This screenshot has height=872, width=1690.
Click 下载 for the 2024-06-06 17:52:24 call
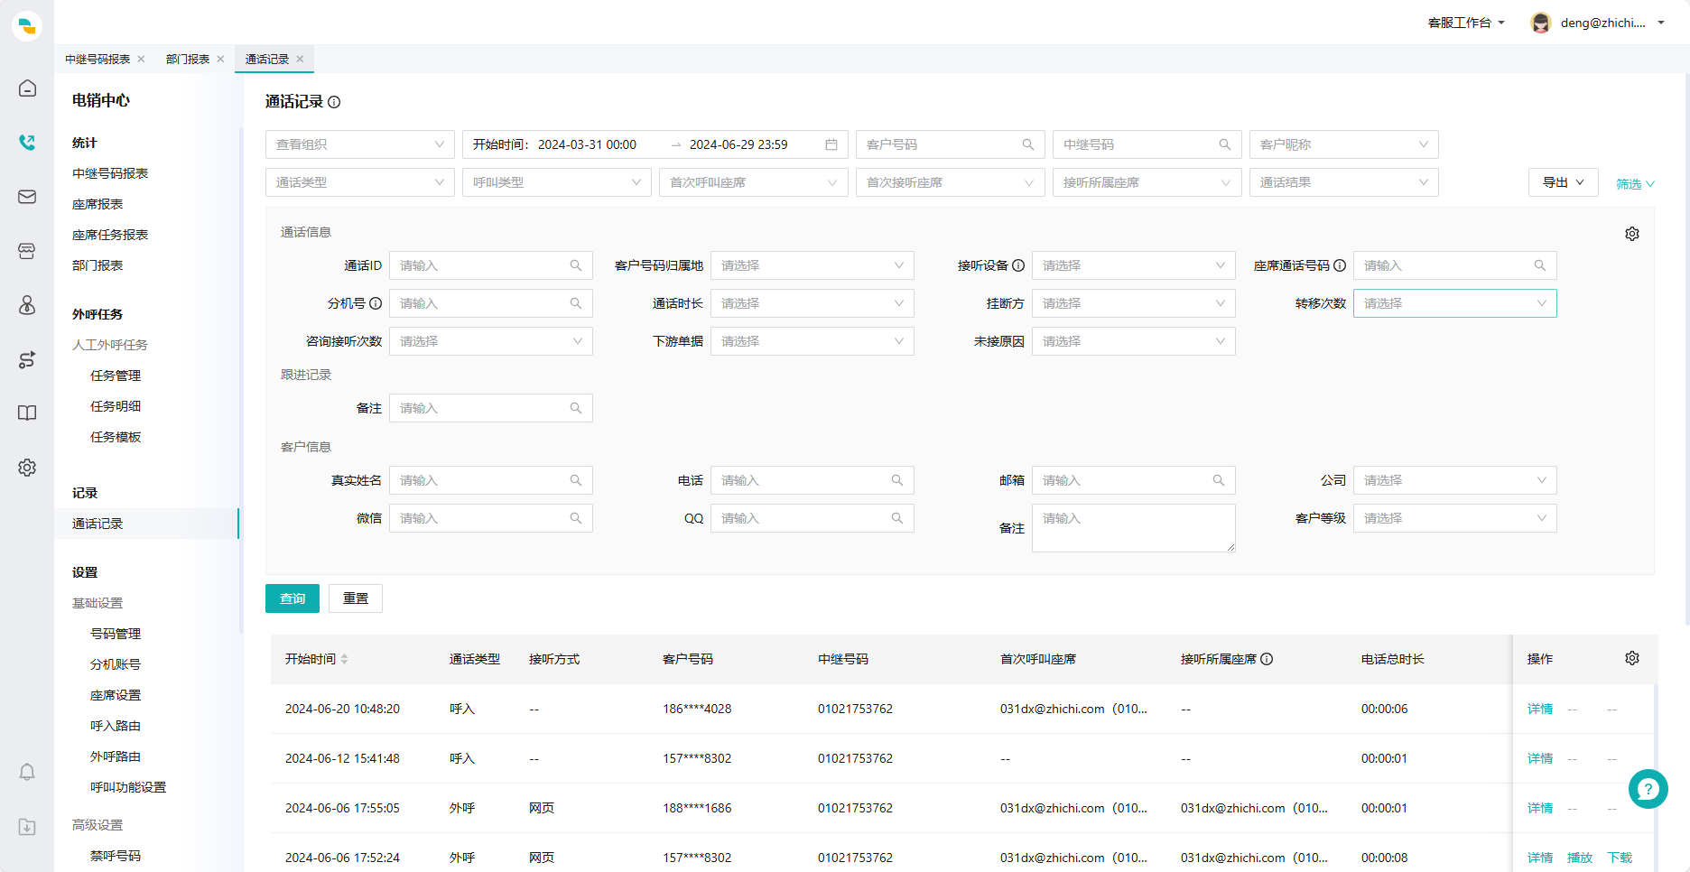[x=1620, y=858]
